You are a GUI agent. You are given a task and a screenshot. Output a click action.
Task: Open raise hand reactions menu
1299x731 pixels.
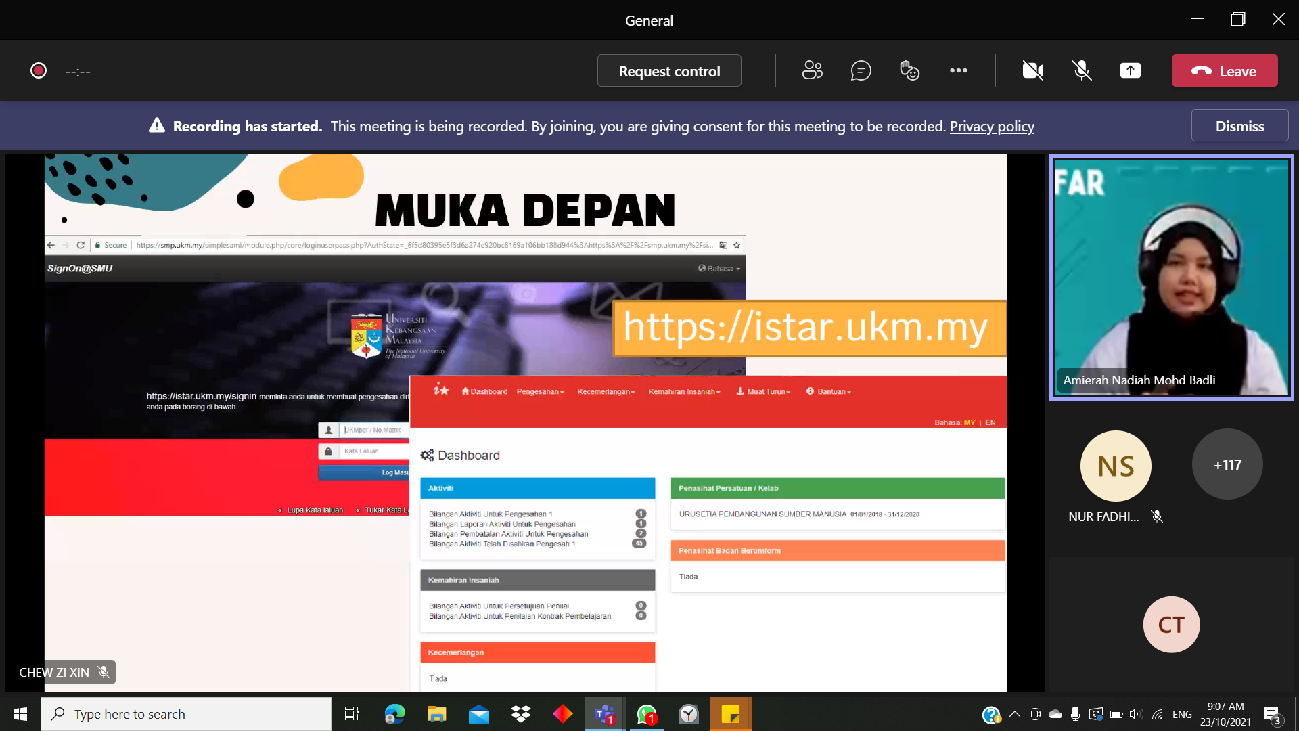(x=909, y=70)
